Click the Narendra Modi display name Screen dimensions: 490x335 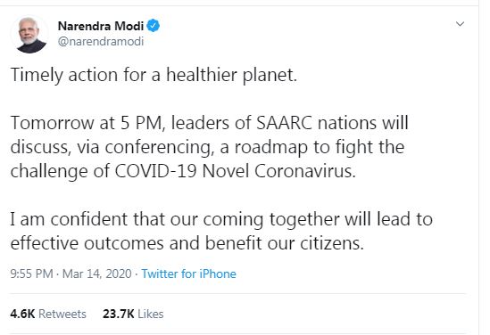pyautogui.click(x=101, y=26)
